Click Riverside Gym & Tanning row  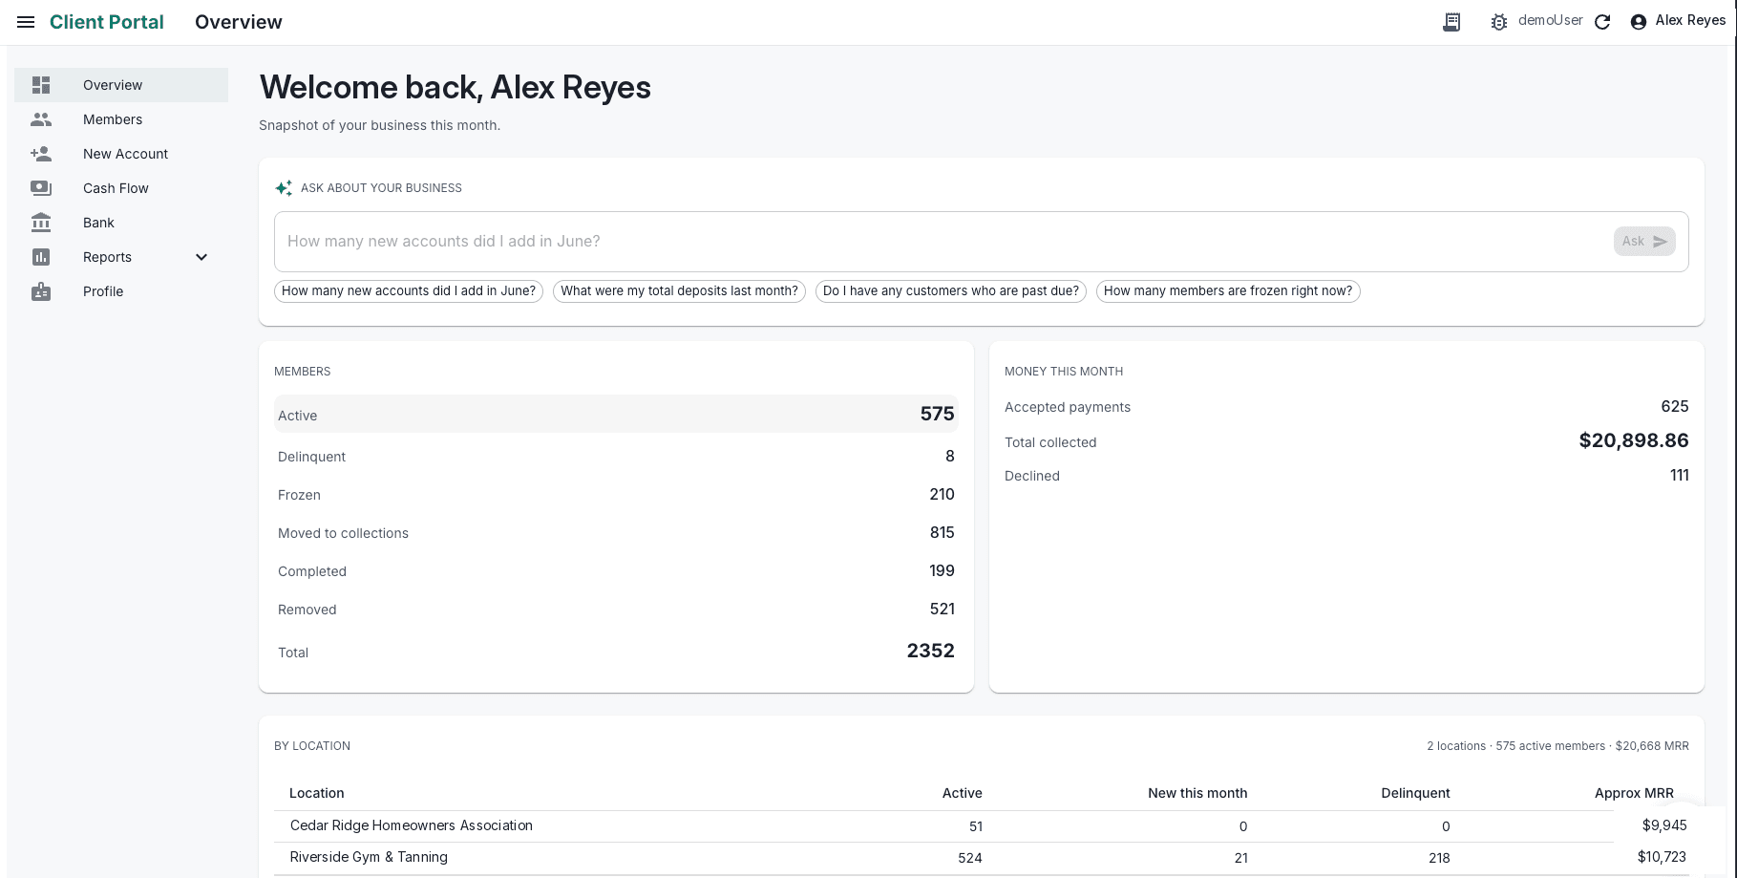click(x=982, y=858)
